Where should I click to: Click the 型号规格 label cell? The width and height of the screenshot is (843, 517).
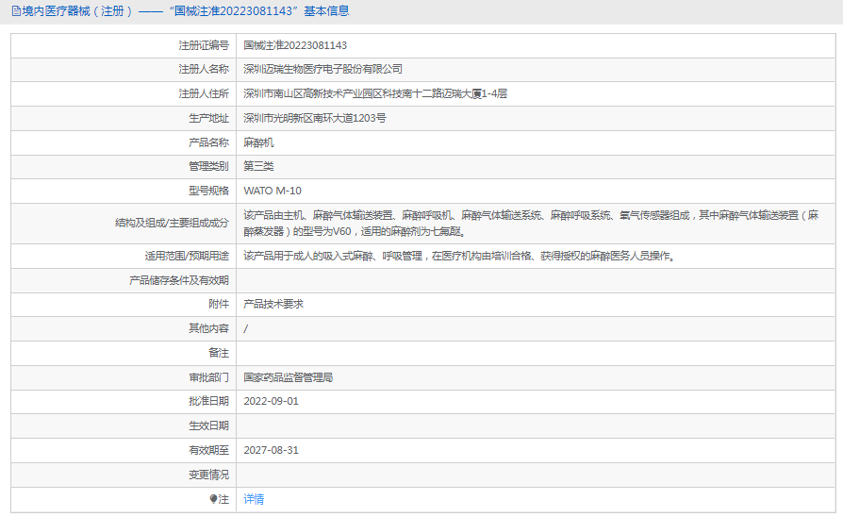tap(124, 191)
